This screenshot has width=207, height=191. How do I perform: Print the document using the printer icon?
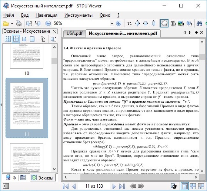(x=19, y=24)
